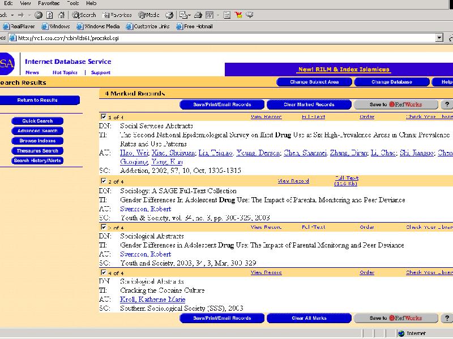Open Full-Text link for record 1 of 4
Screen dimensions: 453x339
[314, 117]
